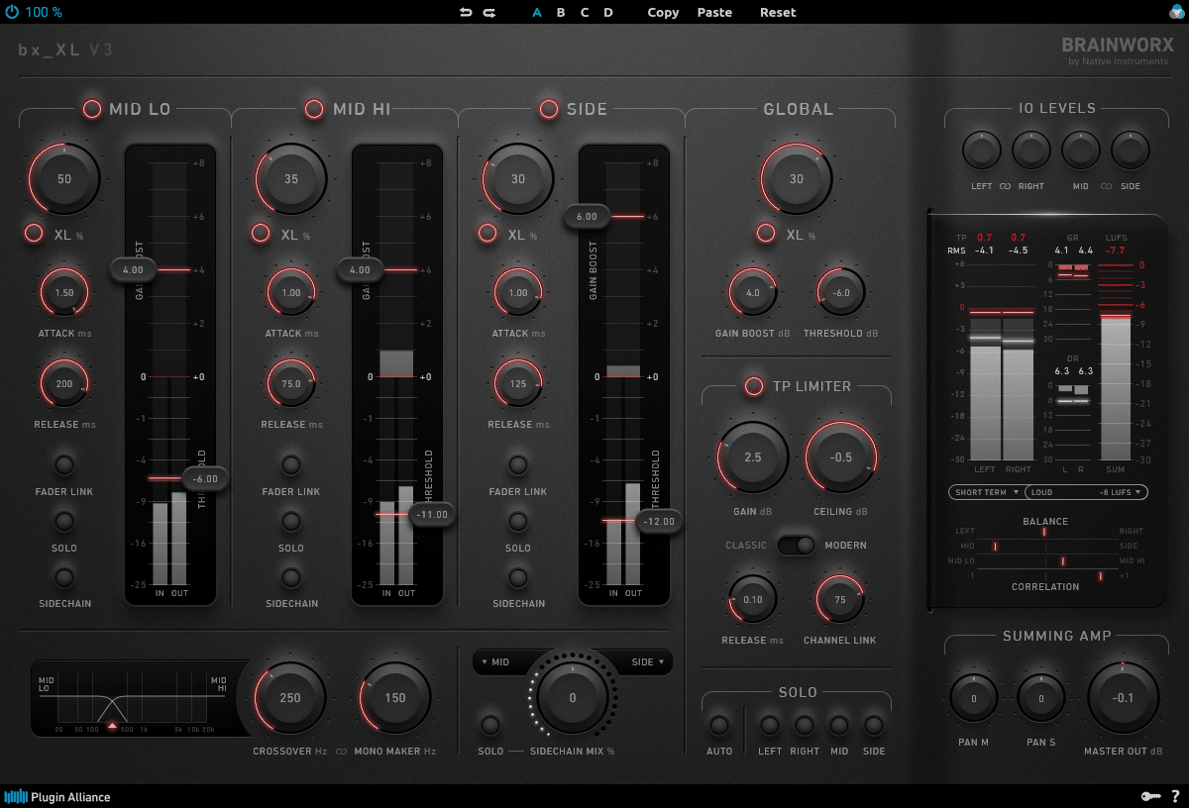1189x808 pixels.
Task: Click the Paste button
Action: pos(714,12)
